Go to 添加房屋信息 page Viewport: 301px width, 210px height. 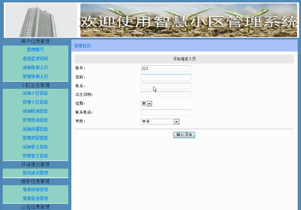35,129
